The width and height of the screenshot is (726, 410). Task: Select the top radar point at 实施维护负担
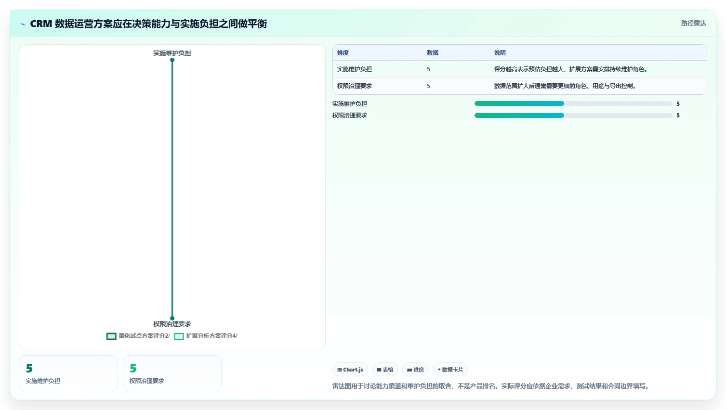tap(172, 60)
